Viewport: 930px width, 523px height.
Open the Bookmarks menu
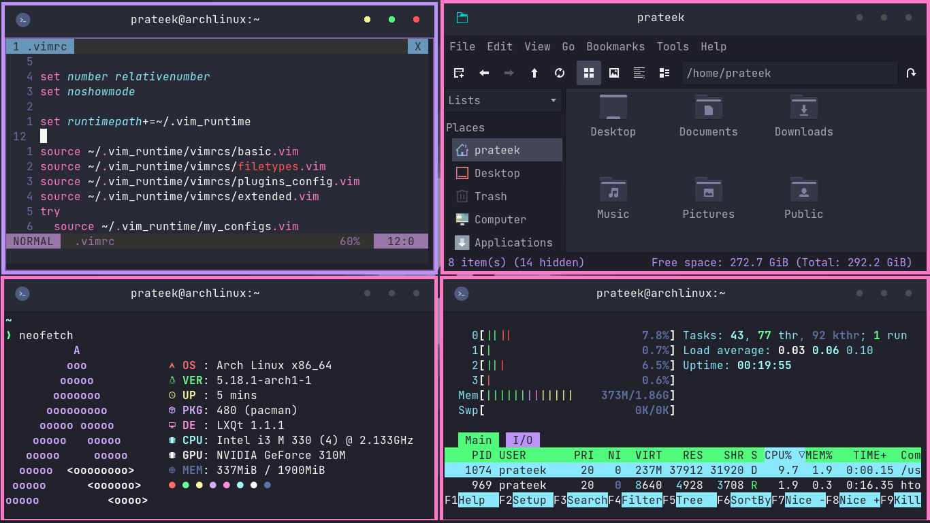coord(615,46)
